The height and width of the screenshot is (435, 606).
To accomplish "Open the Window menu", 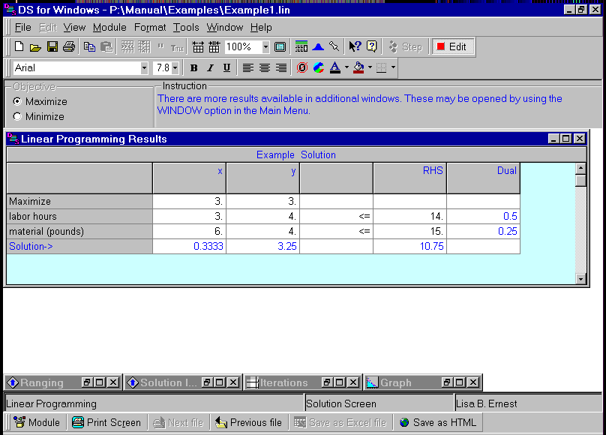I will (225, 27).
